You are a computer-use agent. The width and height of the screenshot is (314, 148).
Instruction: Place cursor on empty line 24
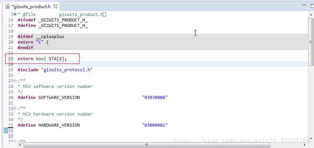163,64
